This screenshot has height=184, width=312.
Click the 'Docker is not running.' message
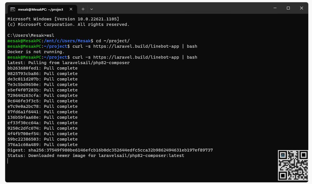click(36, 52)
